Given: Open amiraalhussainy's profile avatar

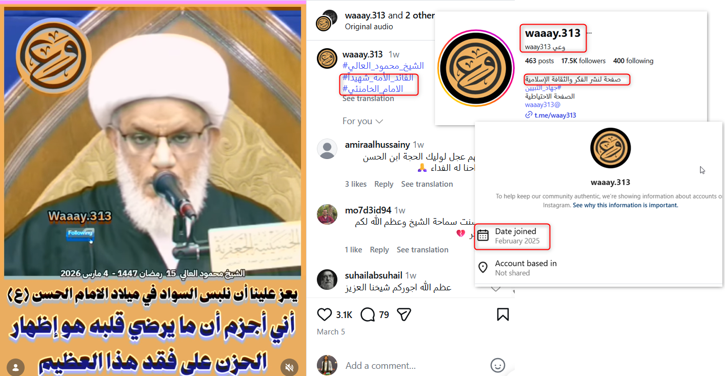Looking at the screenshot, I should pyautogui.click(x=327, y=149).
